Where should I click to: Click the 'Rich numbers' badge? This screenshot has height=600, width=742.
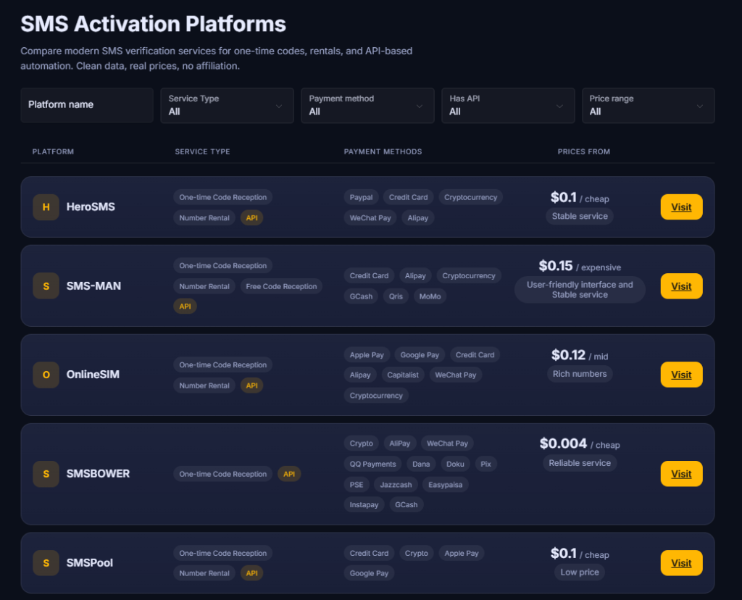tap(580, 375)
